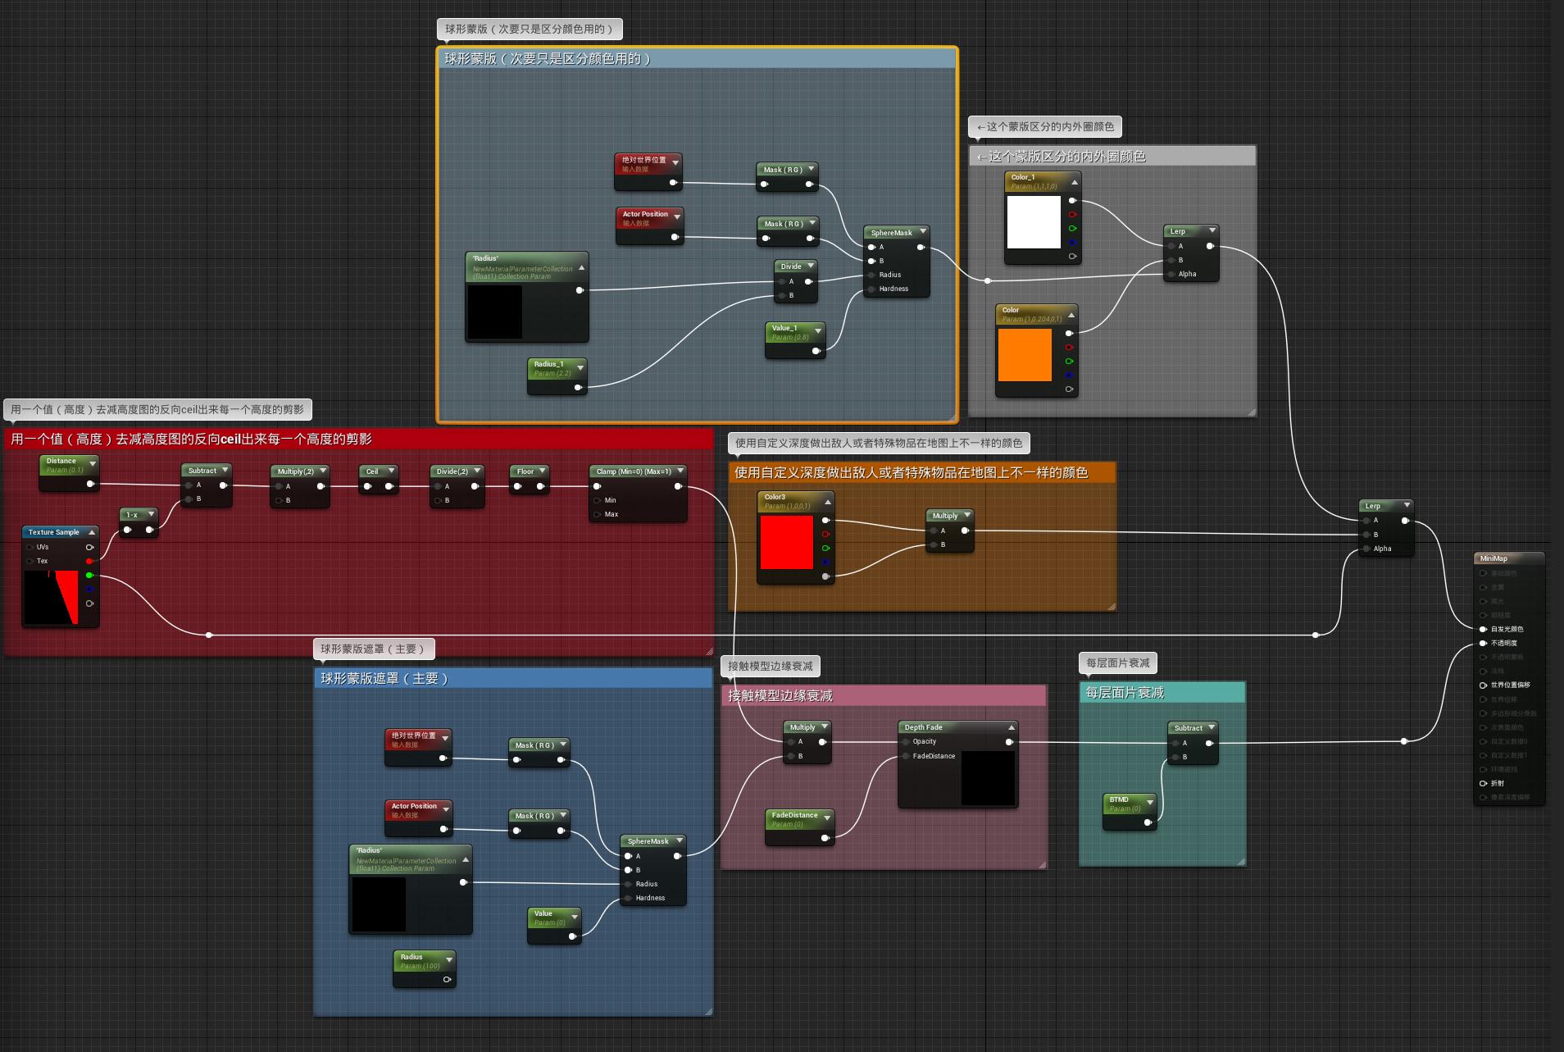Click the Clamp (Min=0) (Max=1) node title
Screen dimensions: 1564x1052
click(x=634, y=471)
